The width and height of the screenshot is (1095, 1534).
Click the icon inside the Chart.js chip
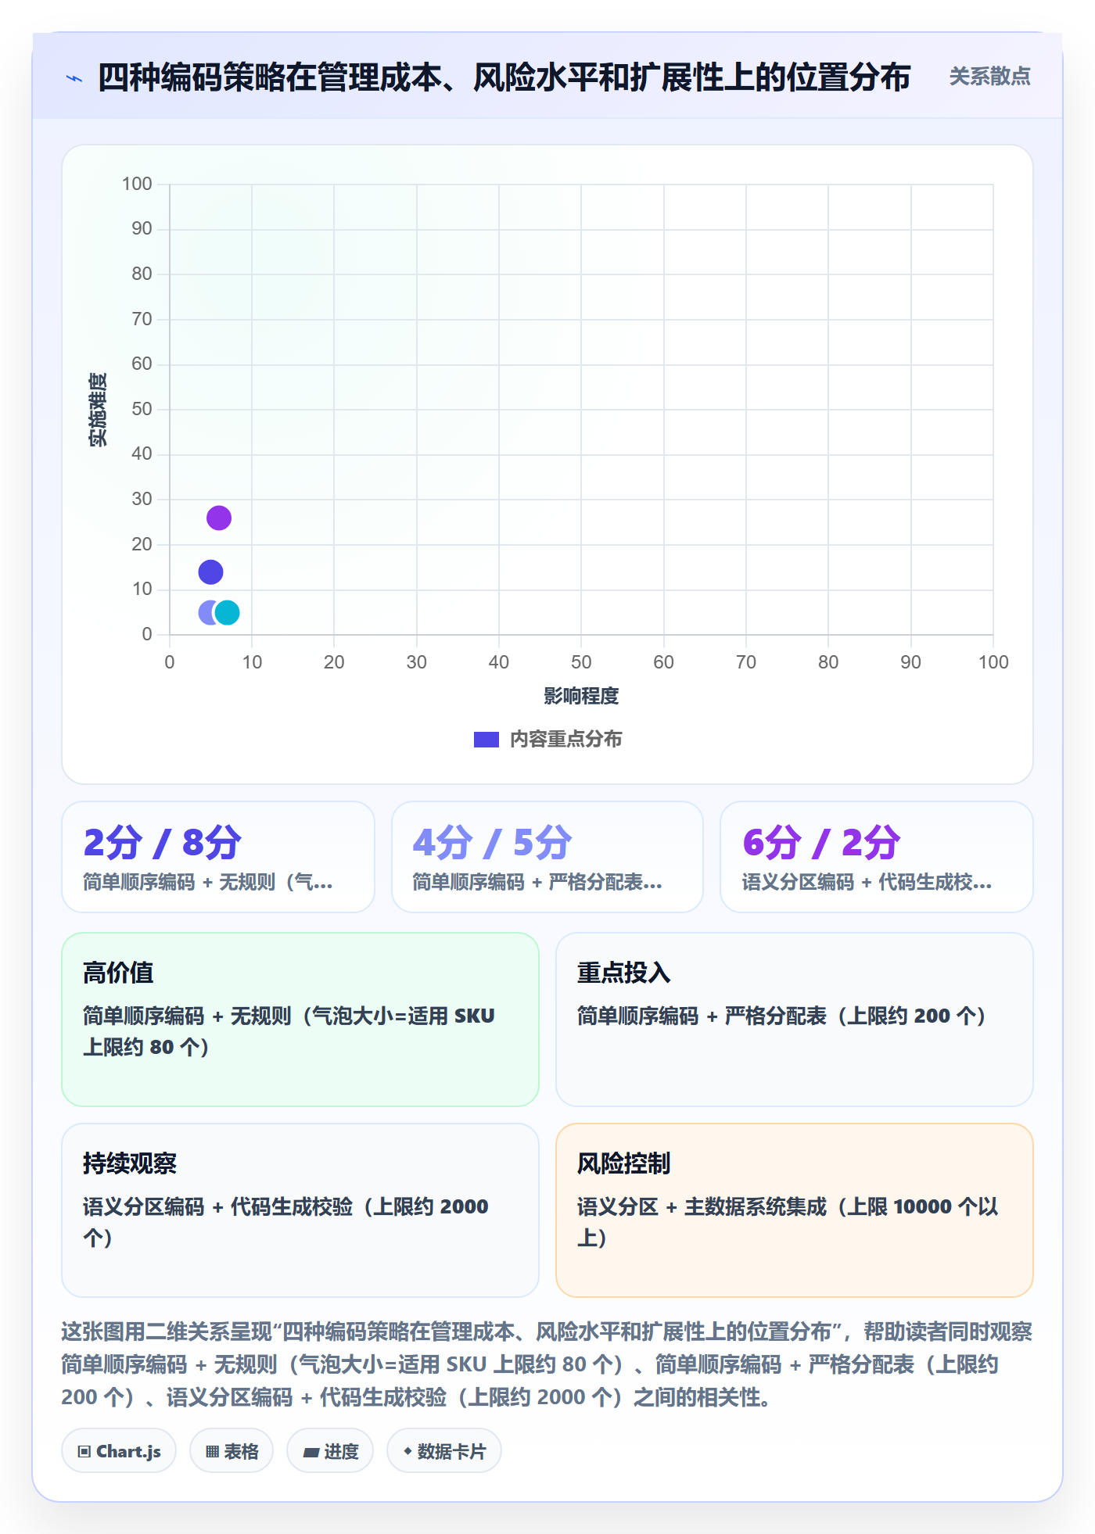tap(84, 1452)
